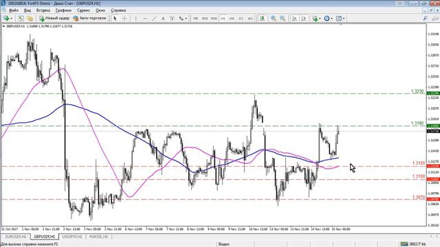Pick the horizontal line drawing tool
The width and height of the screenshot is (440, 247).
click(x=145, y=19)
